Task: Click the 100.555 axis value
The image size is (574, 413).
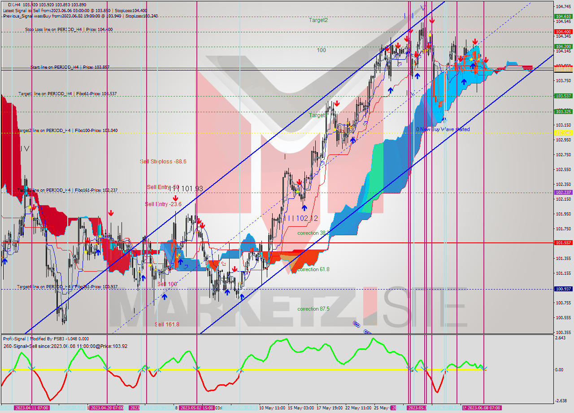Action: [563, 317]
